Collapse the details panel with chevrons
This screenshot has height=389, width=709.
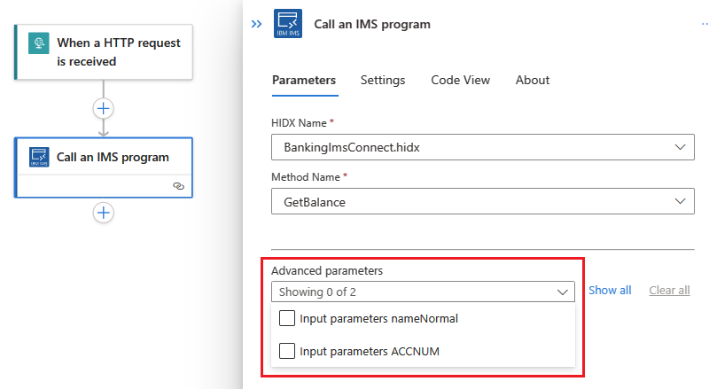257,24
